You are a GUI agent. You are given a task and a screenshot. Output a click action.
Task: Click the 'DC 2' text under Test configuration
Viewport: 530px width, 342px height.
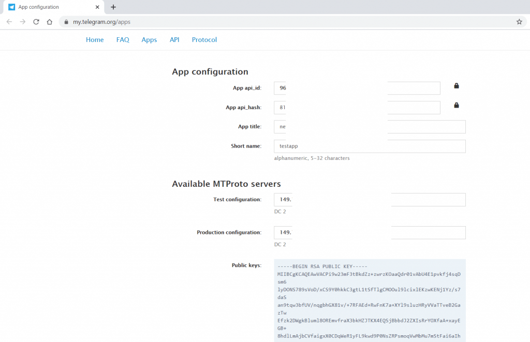coord(280,212)
